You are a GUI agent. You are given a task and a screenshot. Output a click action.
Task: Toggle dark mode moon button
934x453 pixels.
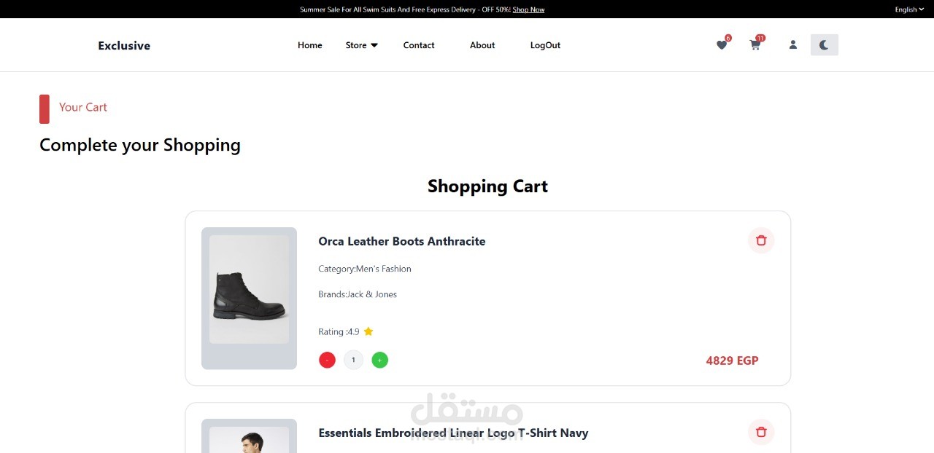click(x=824, y=45)
